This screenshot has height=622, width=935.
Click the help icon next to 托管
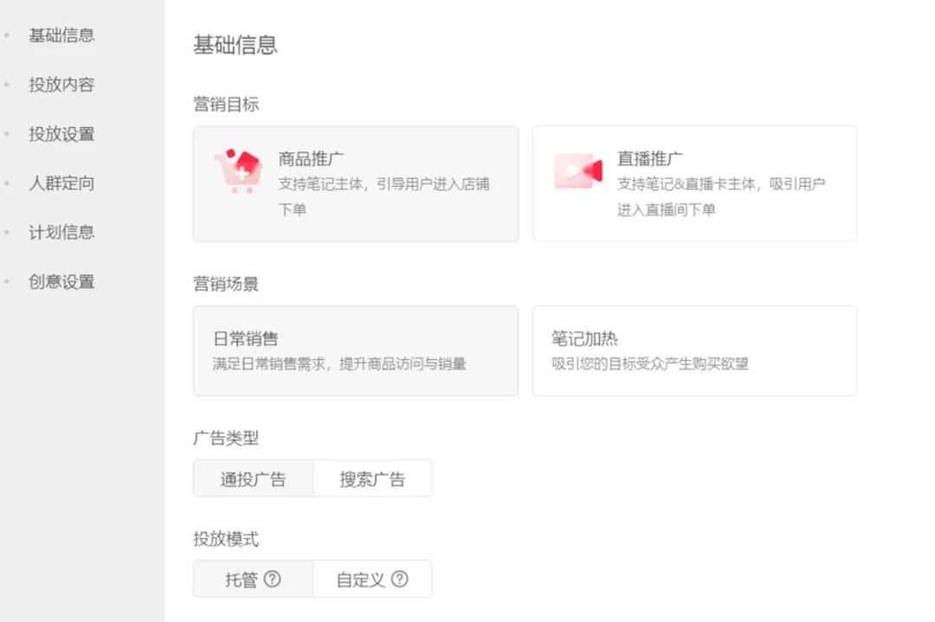click(x=272, y=579)
